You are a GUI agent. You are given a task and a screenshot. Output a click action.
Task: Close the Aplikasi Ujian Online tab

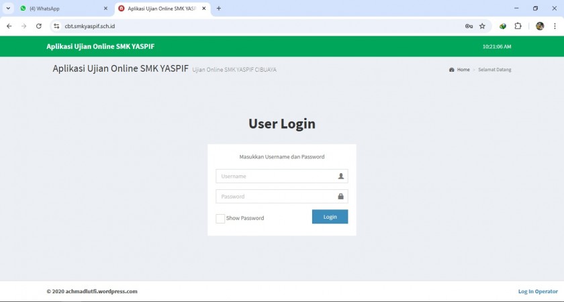(x=204, y=8)
